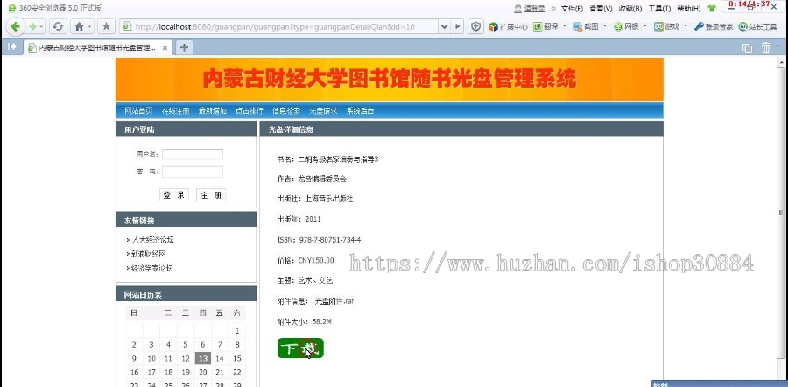Open the 帮助(H) menu

coord(688,9)
